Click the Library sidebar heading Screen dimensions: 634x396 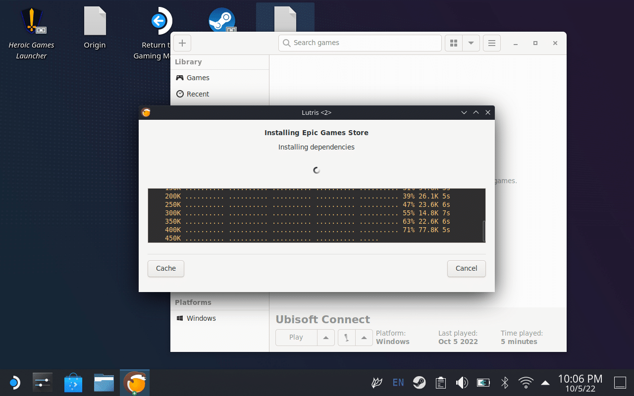(x=188, y=62)
